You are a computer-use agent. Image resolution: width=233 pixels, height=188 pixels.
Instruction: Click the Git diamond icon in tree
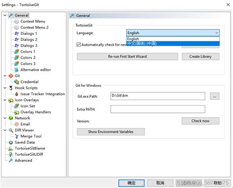(x=11, y=76)
